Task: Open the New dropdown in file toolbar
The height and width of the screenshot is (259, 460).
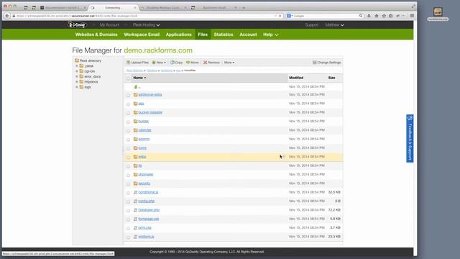Action: coord(159,63)
